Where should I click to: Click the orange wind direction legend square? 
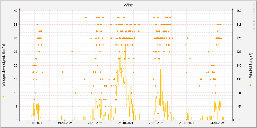click(x=250, y=85)
